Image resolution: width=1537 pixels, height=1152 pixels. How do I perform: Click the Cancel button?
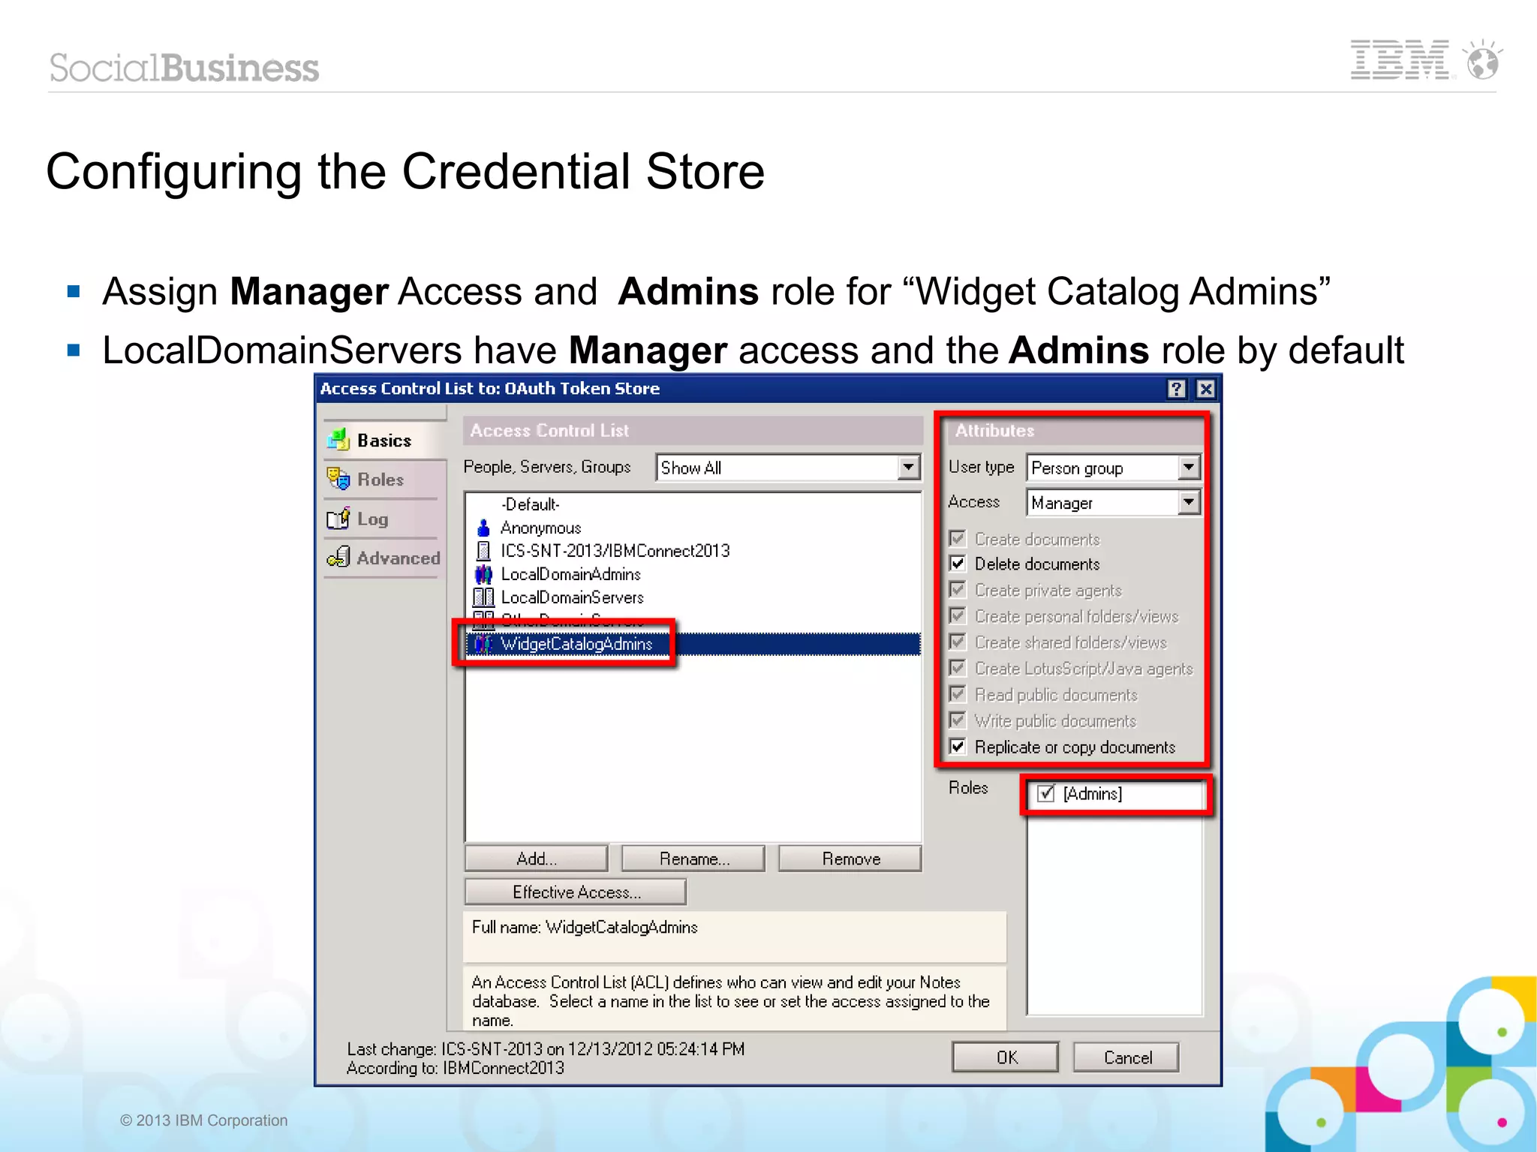coord(1126,1057)
